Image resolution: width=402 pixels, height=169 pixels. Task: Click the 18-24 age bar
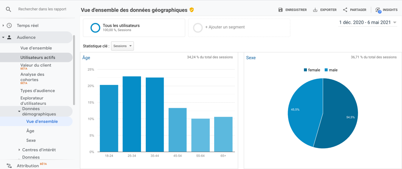coord(109,118)
